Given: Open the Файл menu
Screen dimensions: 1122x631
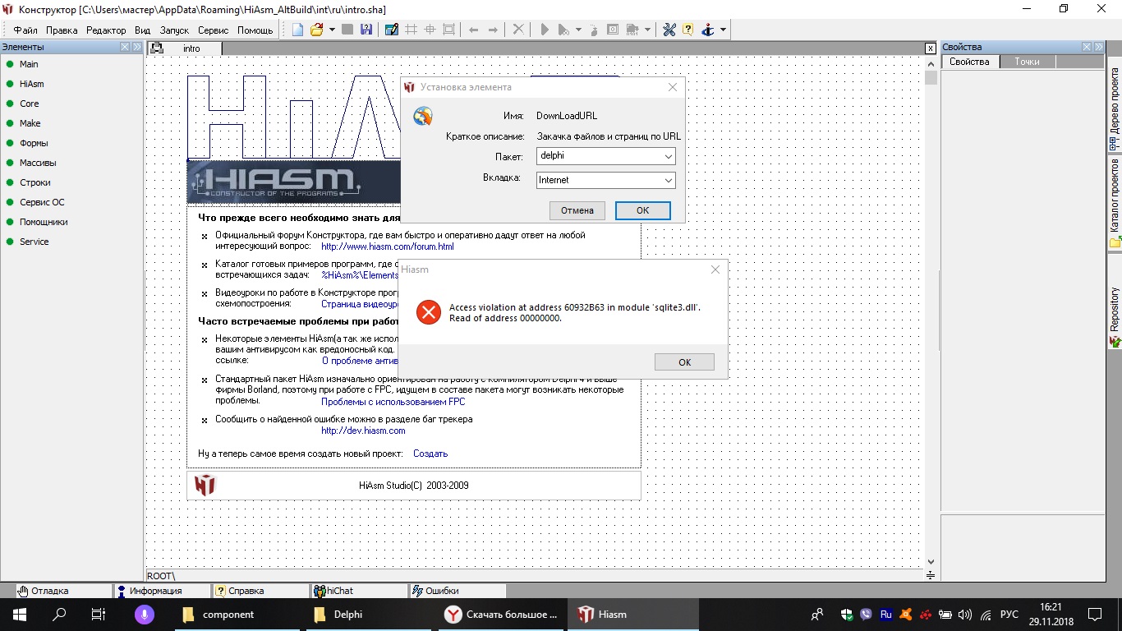Looking at the screenshot, I should point(25,30).
